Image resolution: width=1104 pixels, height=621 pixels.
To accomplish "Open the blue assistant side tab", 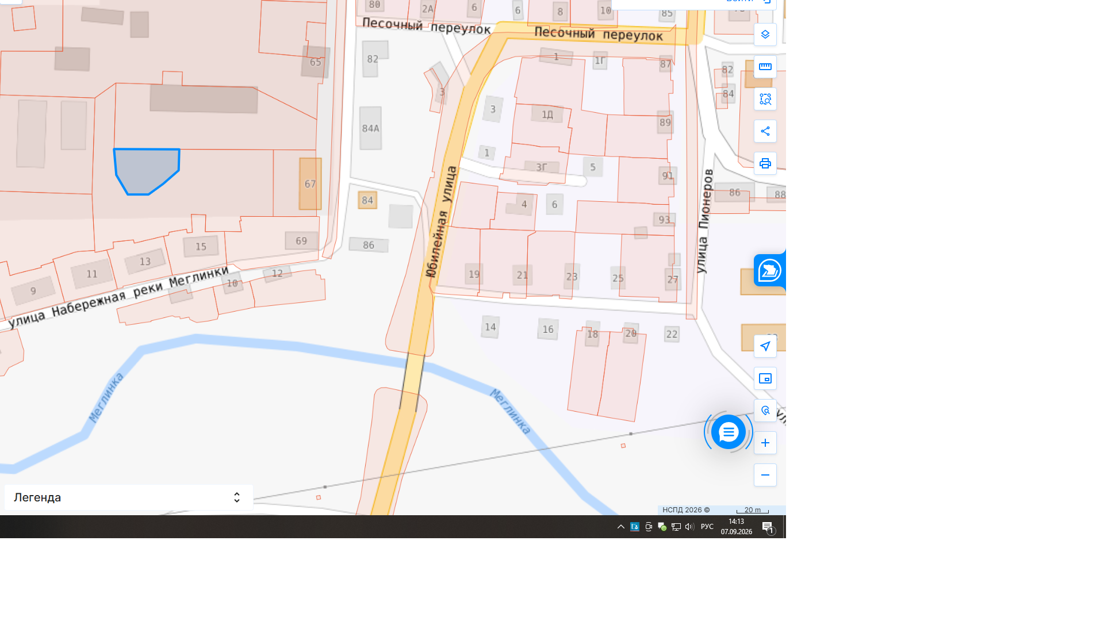I will [x=769, y=270].
